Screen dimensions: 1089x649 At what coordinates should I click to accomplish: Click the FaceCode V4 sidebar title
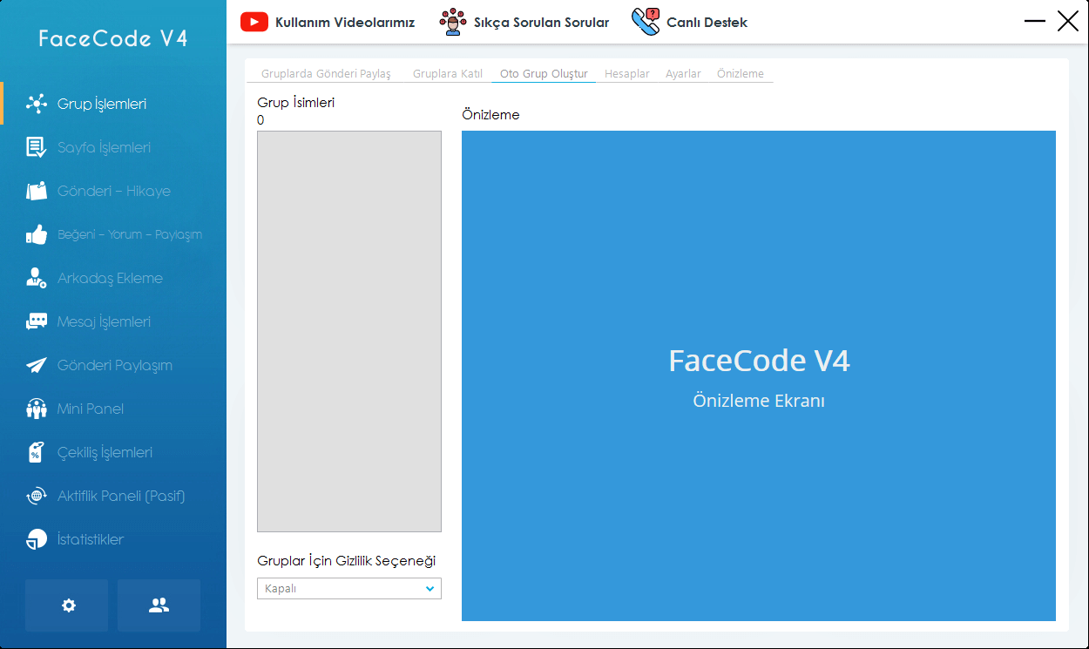(x=113, y=38)
